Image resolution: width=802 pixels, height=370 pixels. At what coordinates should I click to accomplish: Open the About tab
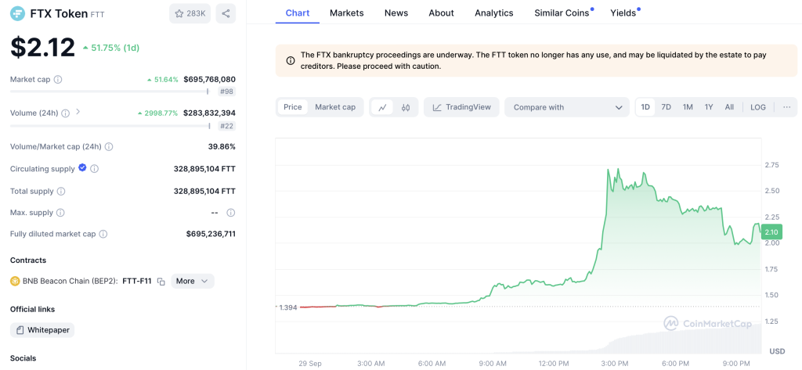442,13
